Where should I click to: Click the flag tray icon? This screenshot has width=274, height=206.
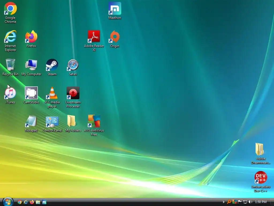[x=239, y=202]
